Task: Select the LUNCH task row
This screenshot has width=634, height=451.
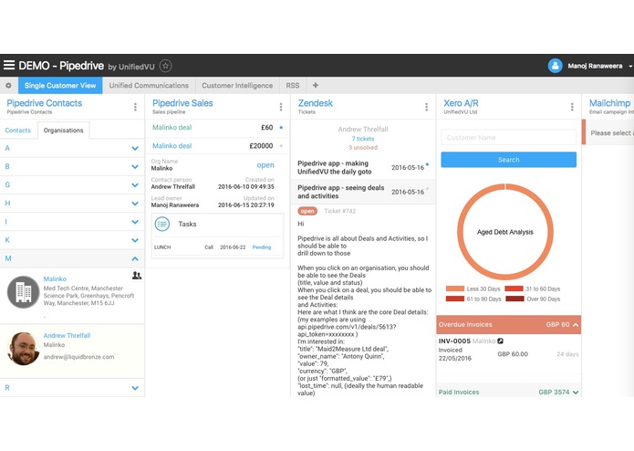Action: coord(217,247)
